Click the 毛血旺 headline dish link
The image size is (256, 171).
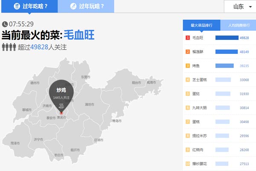coord(79,35)
